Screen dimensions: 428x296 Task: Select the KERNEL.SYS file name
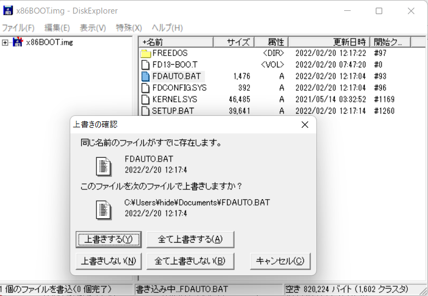pyautogui.click(x=174, y=100)
